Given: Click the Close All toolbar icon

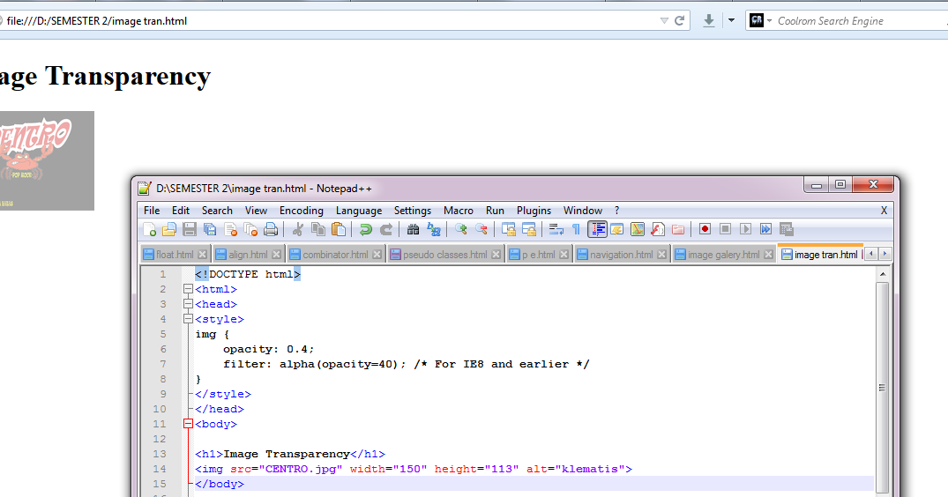Looking at the screenshot, I should coord(250,229).
